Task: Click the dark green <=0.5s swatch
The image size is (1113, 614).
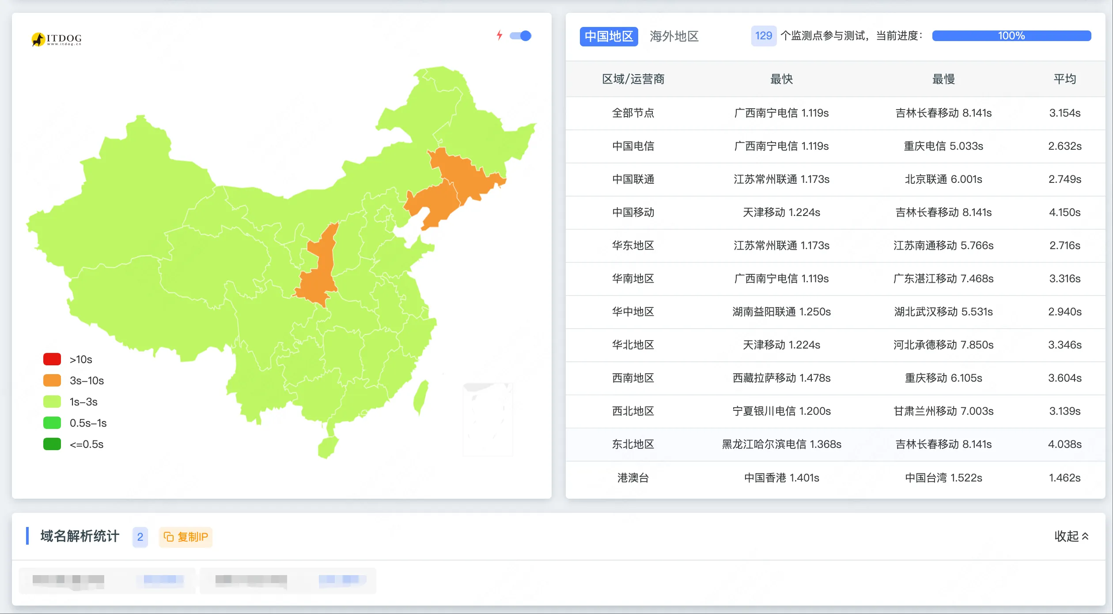Action: (52, 444)
